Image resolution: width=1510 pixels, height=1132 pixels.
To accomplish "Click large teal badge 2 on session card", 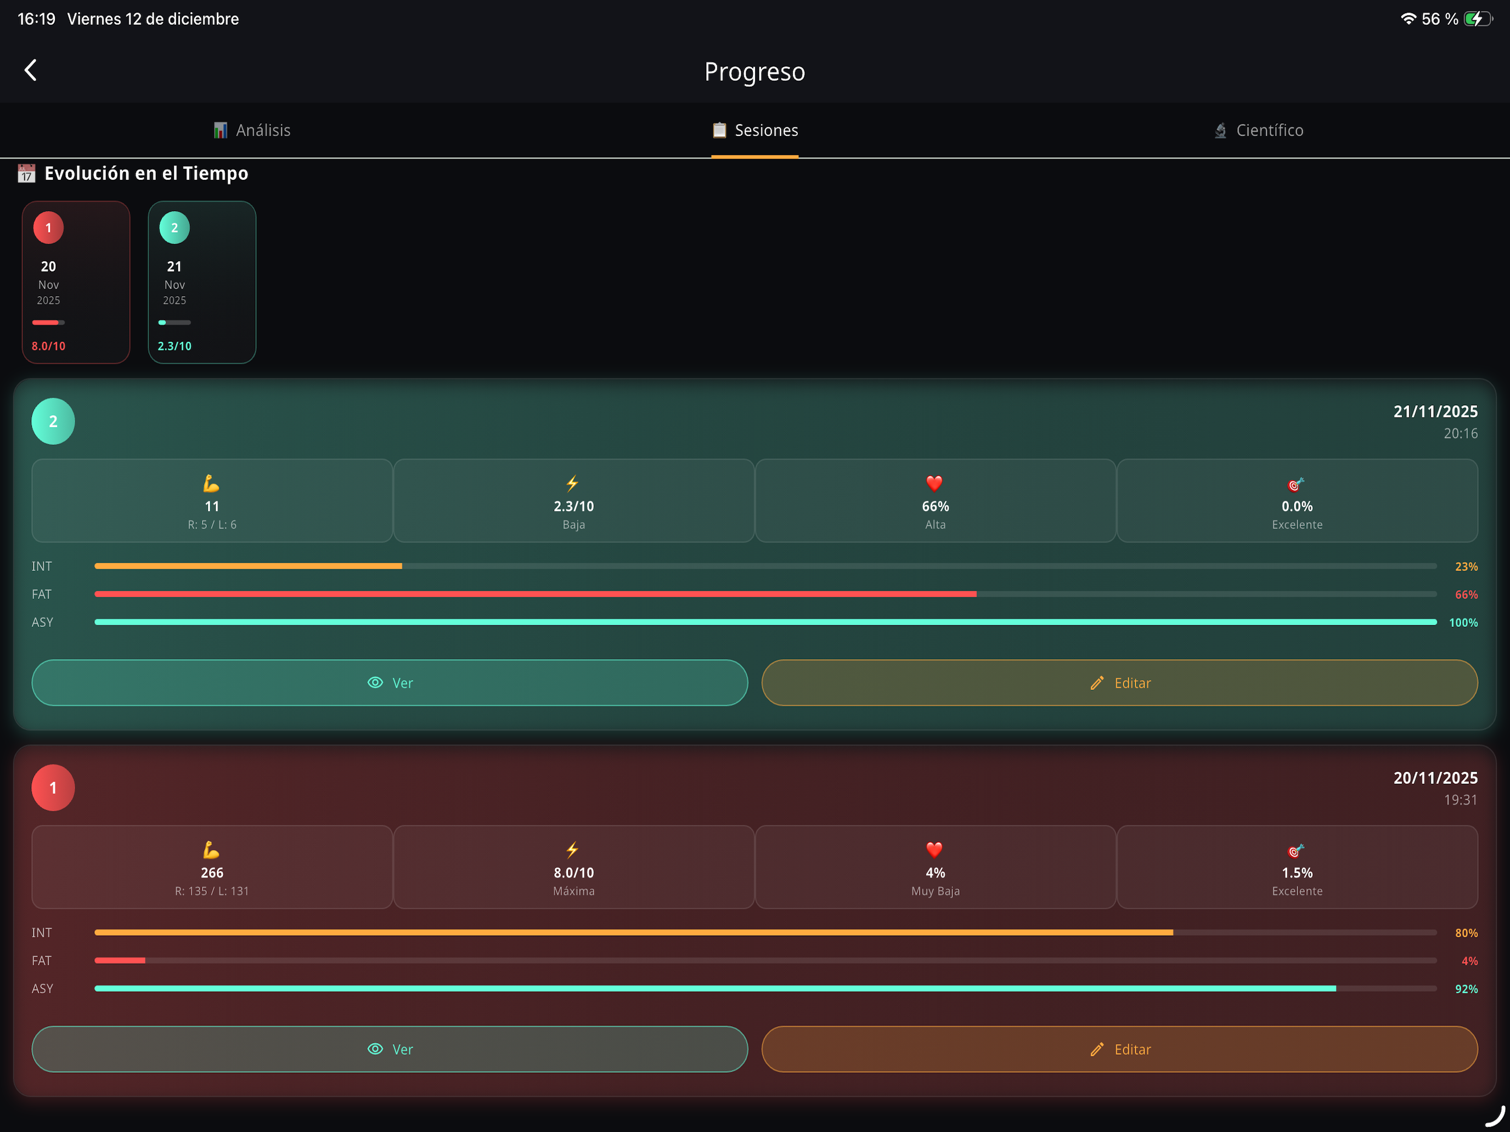I will (53, 422).
